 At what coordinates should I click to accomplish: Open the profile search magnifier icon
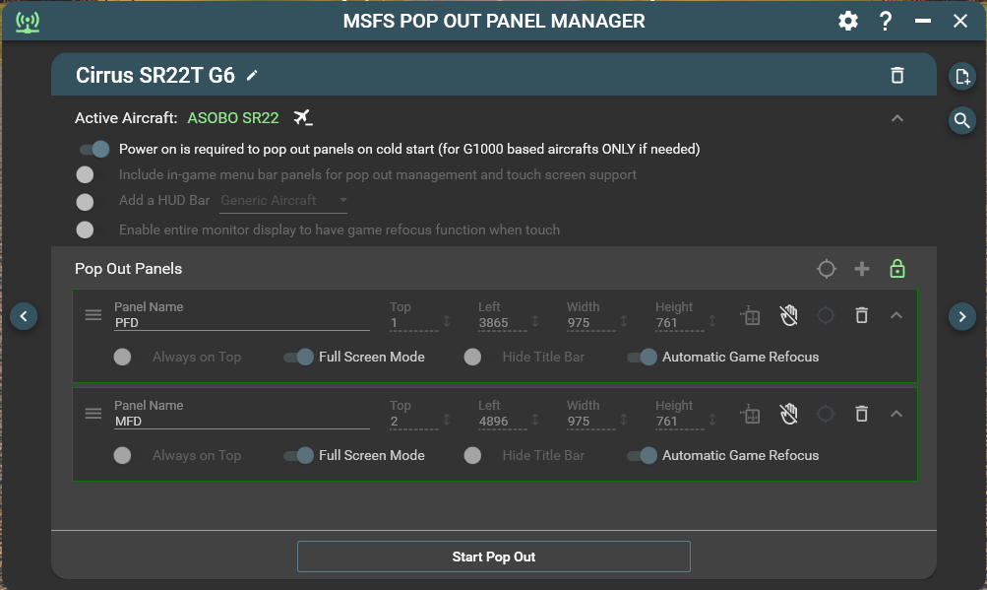coord(961,120)
